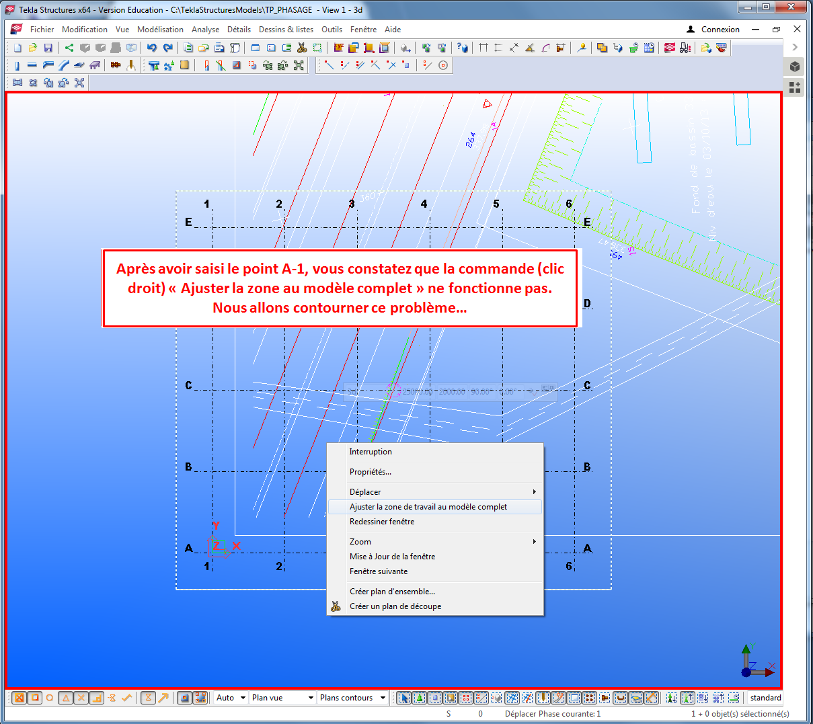Select the steel beam tool

point(32,65)
